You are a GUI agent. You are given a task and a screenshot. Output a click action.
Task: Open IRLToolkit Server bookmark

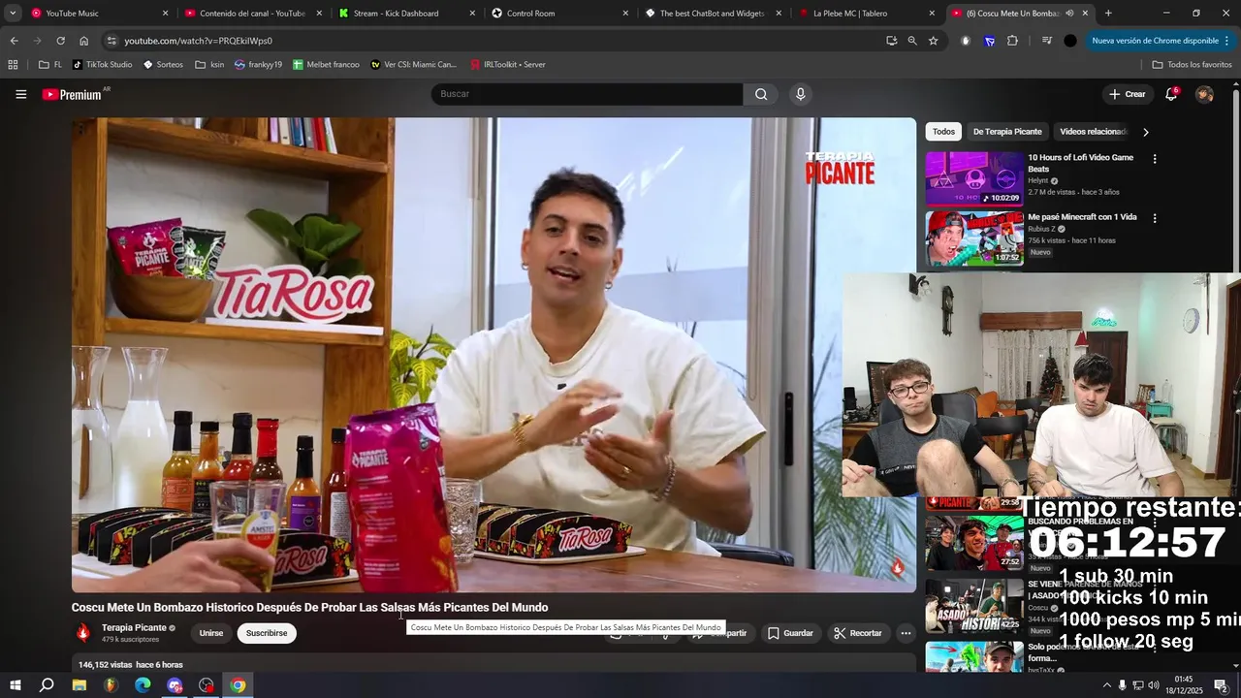pos(508,64)
